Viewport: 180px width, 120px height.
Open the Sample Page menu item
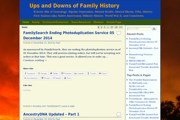pos(114,22)
